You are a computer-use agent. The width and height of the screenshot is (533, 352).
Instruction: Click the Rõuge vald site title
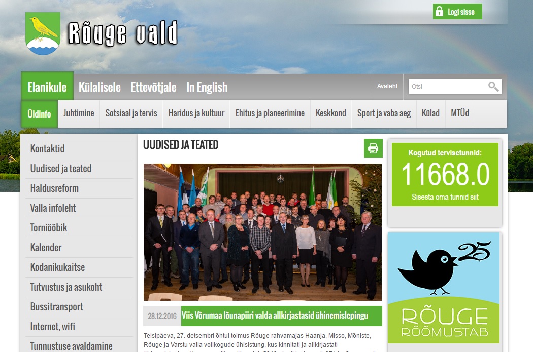click(x=123, y=33)
